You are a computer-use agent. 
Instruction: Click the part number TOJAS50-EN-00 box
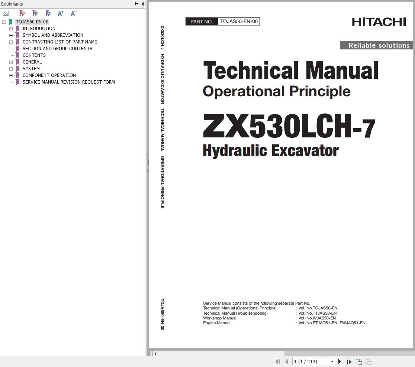[239, 22]
